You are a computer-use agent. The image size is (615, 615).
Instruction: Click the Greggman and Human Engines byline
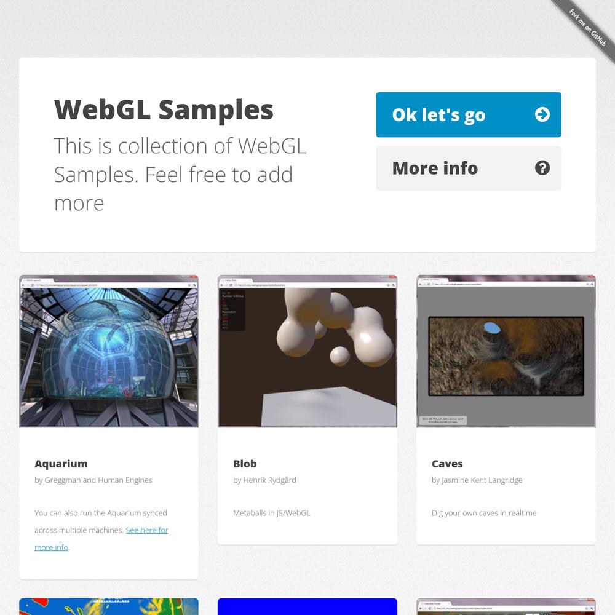tap(93, 480)
